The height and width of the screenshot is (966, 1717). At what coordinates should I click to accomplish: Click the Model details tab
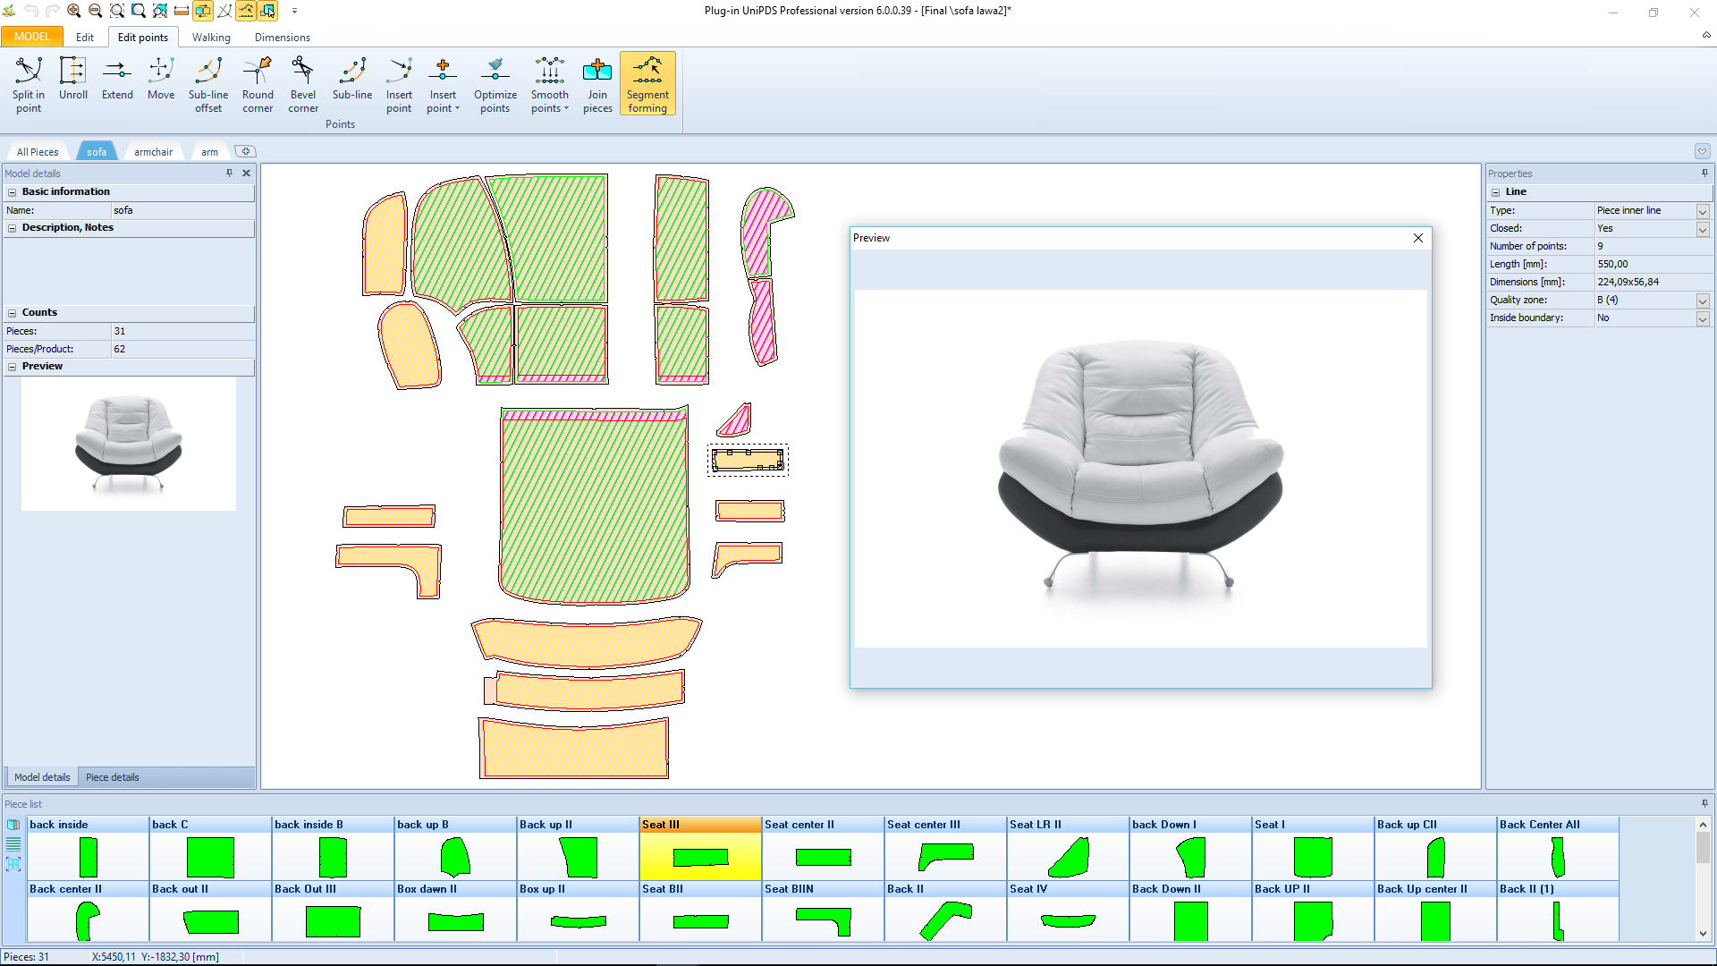point(42,777)
